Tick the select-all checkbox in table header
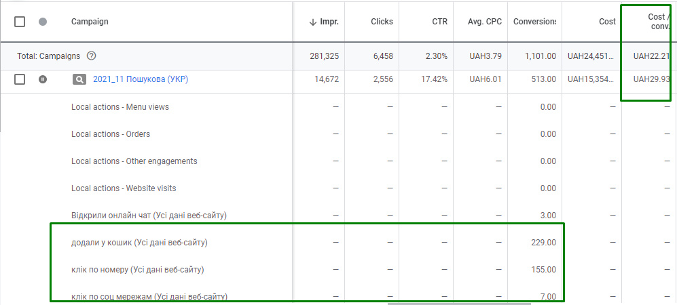Viewport: 677px width, 305px height. (x=20, y=22)
